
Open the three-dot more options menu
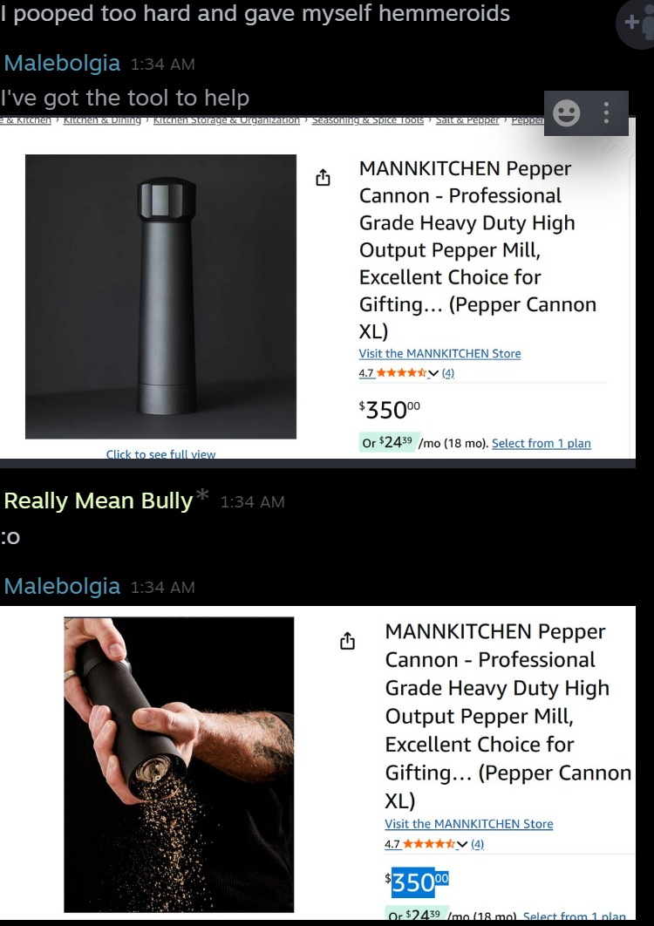click(606, 112)
